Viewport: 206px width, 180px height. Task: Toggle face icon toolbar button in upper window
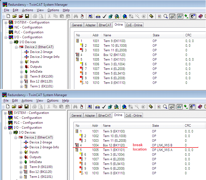[193, 16]
